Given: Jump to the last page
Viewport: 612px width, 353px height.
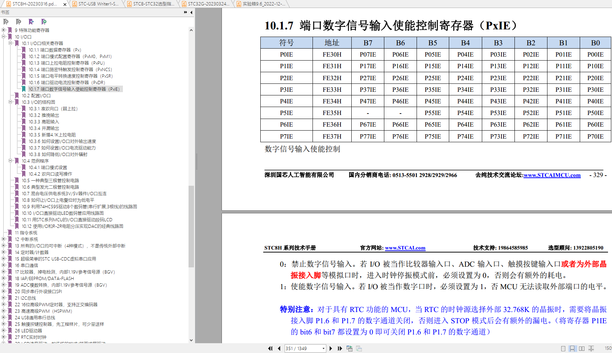Looking at the screenshot, I should (x=340, y=348).
